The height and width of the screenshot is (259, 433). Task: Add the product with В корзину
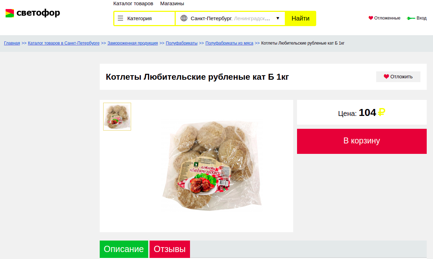click(362, 141)
